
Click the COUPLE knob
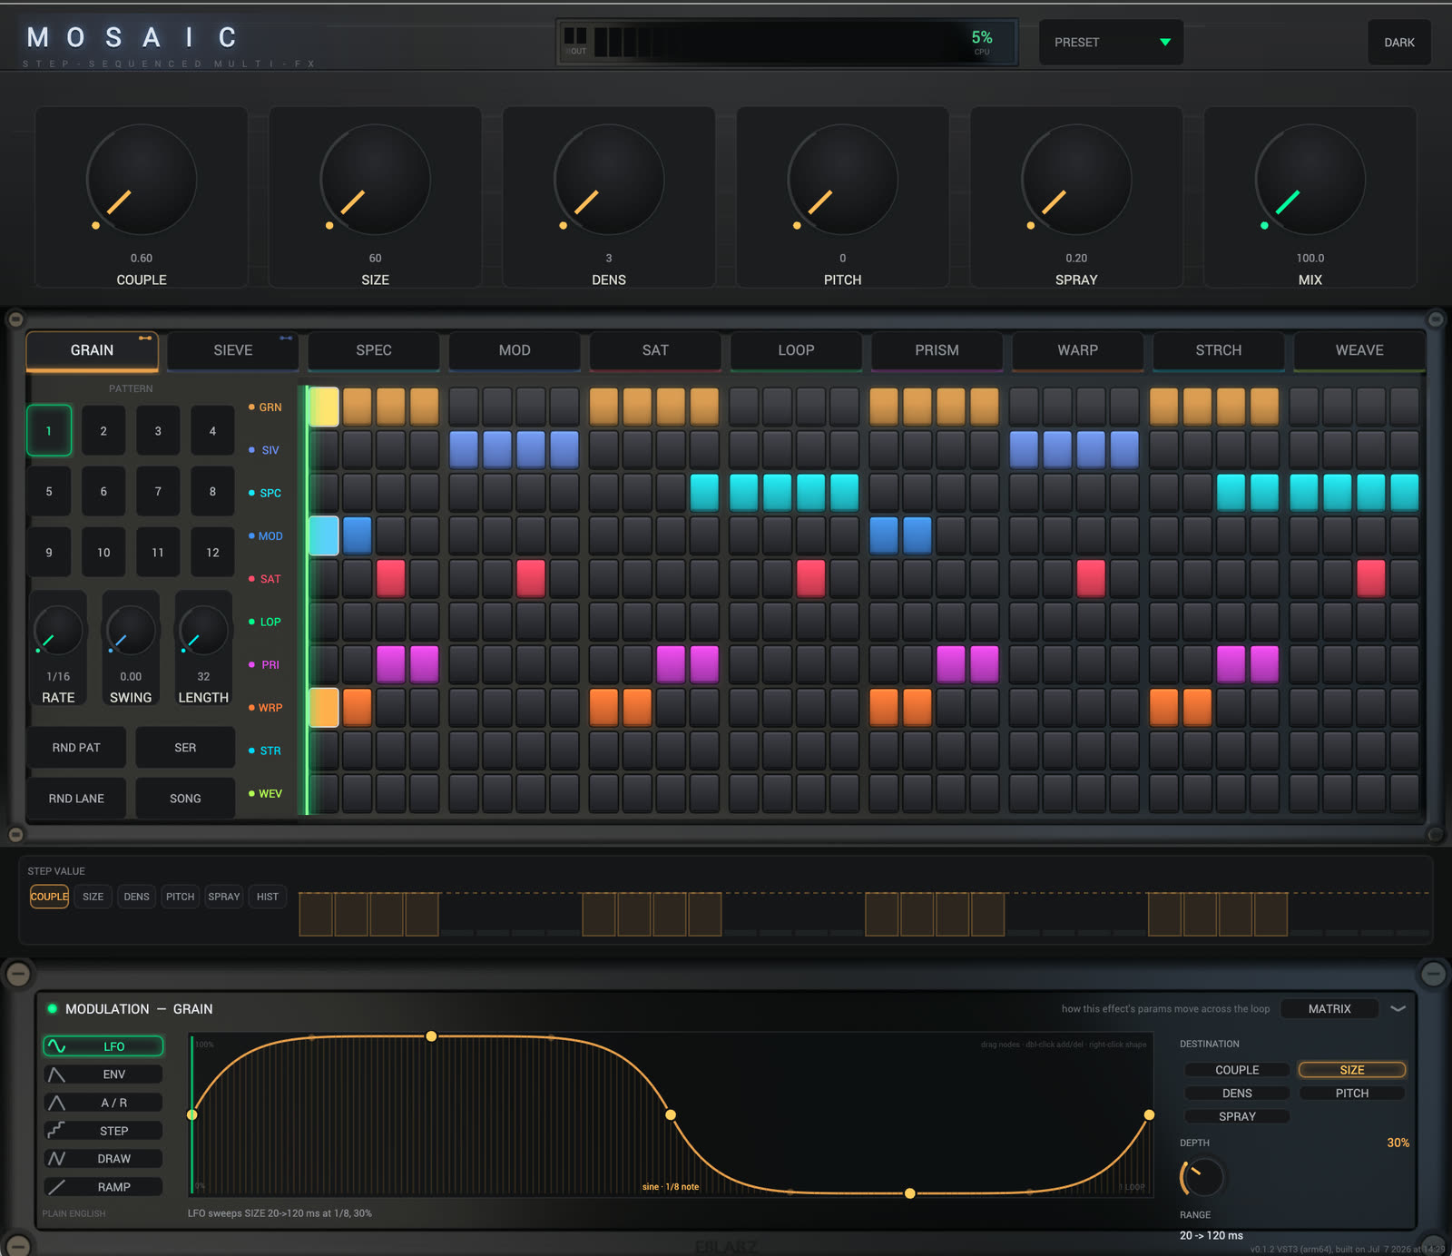(x=142, y=179)
